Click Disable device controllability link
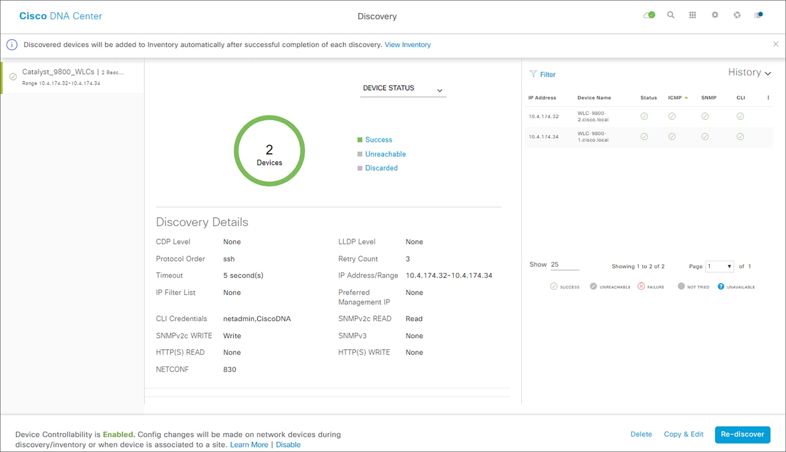This screenshot has width=786, height=452. click(288, 445)
